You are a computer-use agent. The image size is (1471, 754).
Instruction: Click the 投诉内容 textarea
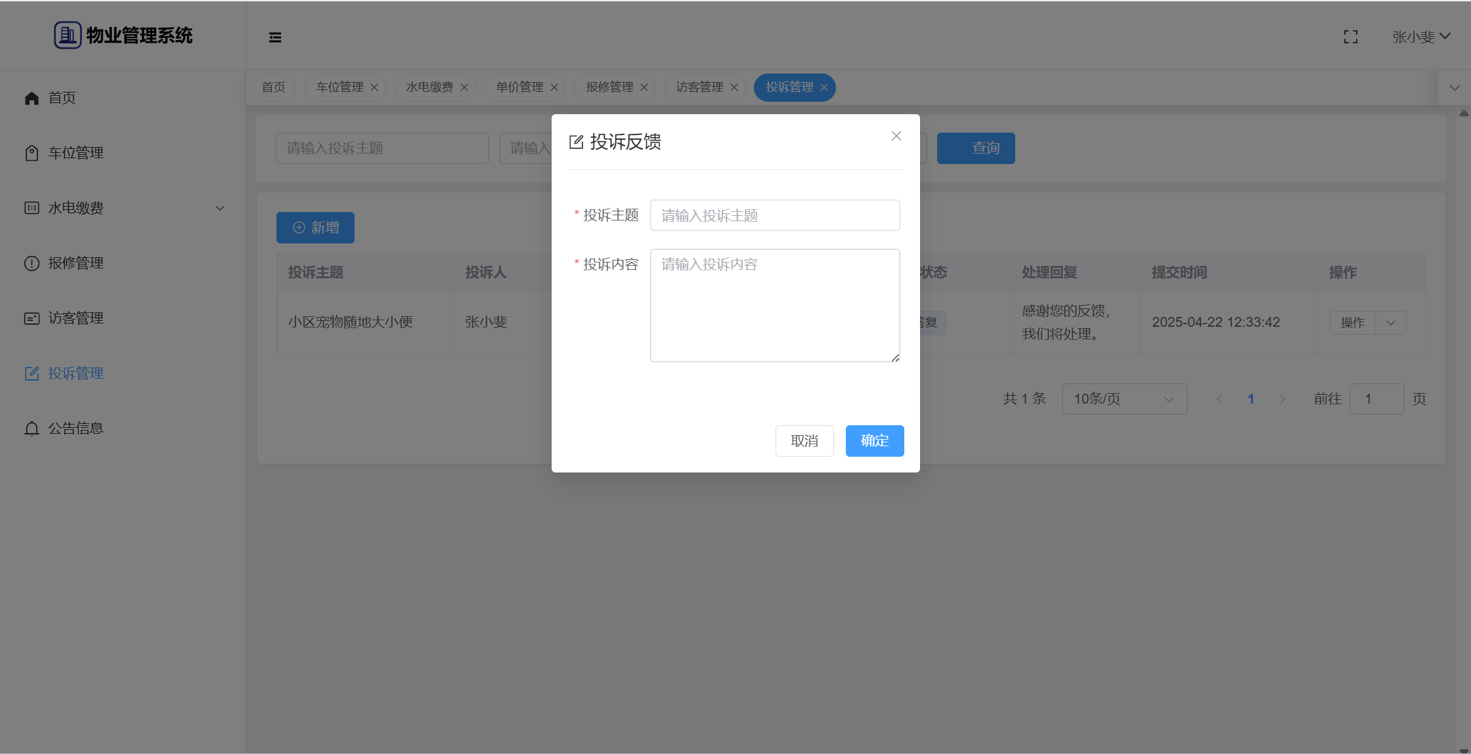pyautogui.click(x=774, y=305)
